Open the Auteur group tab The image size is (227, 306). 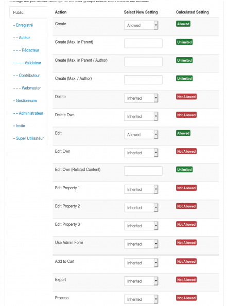click(22, 38)
